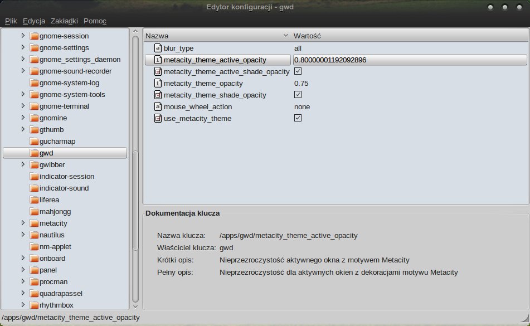Viewport: 530px width, 326px height.
Task: Expand the gnome-terminal tree node
Action: (x=23, y=106)
